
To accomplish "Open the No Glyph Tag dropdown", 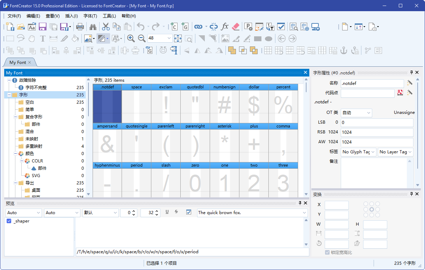I will [359, 152].
